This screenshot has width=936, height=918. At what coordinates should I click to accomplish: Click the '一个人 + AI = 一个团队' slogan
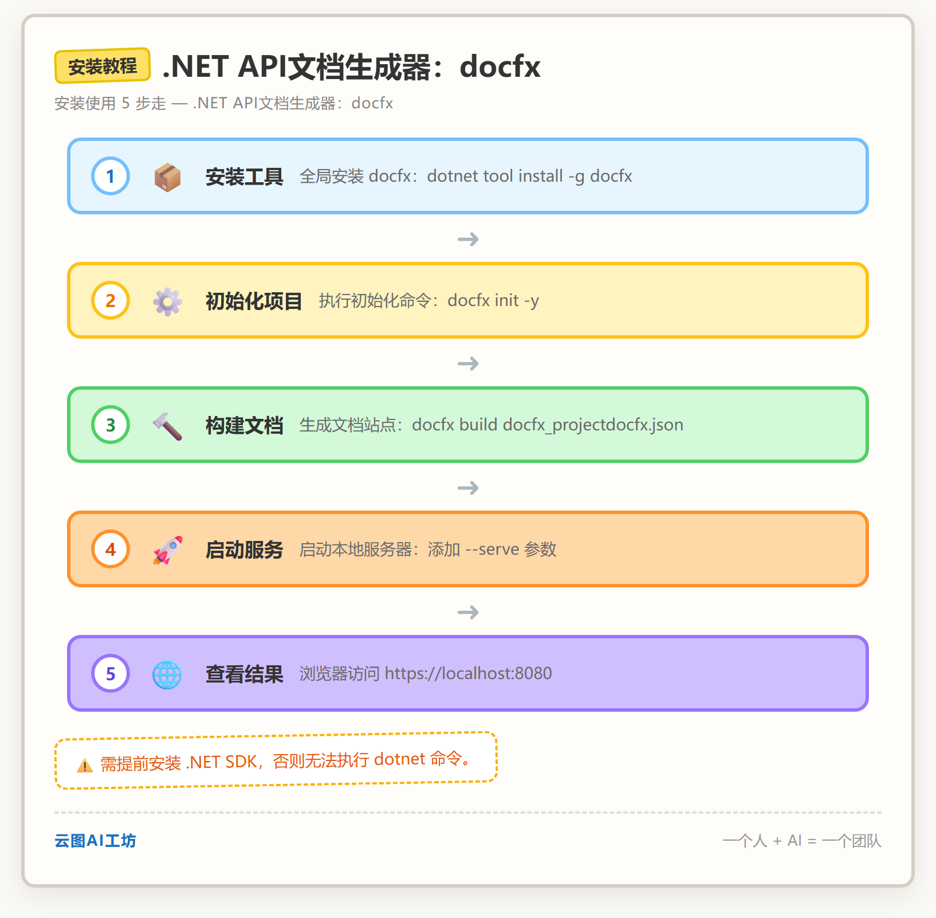click(x=802, y=841)
